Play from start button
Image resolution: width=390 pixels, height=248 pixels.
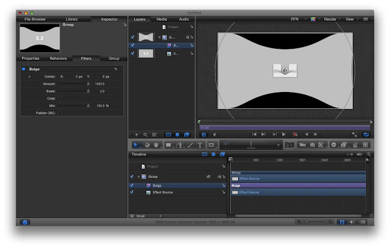[x=275, y=135]
